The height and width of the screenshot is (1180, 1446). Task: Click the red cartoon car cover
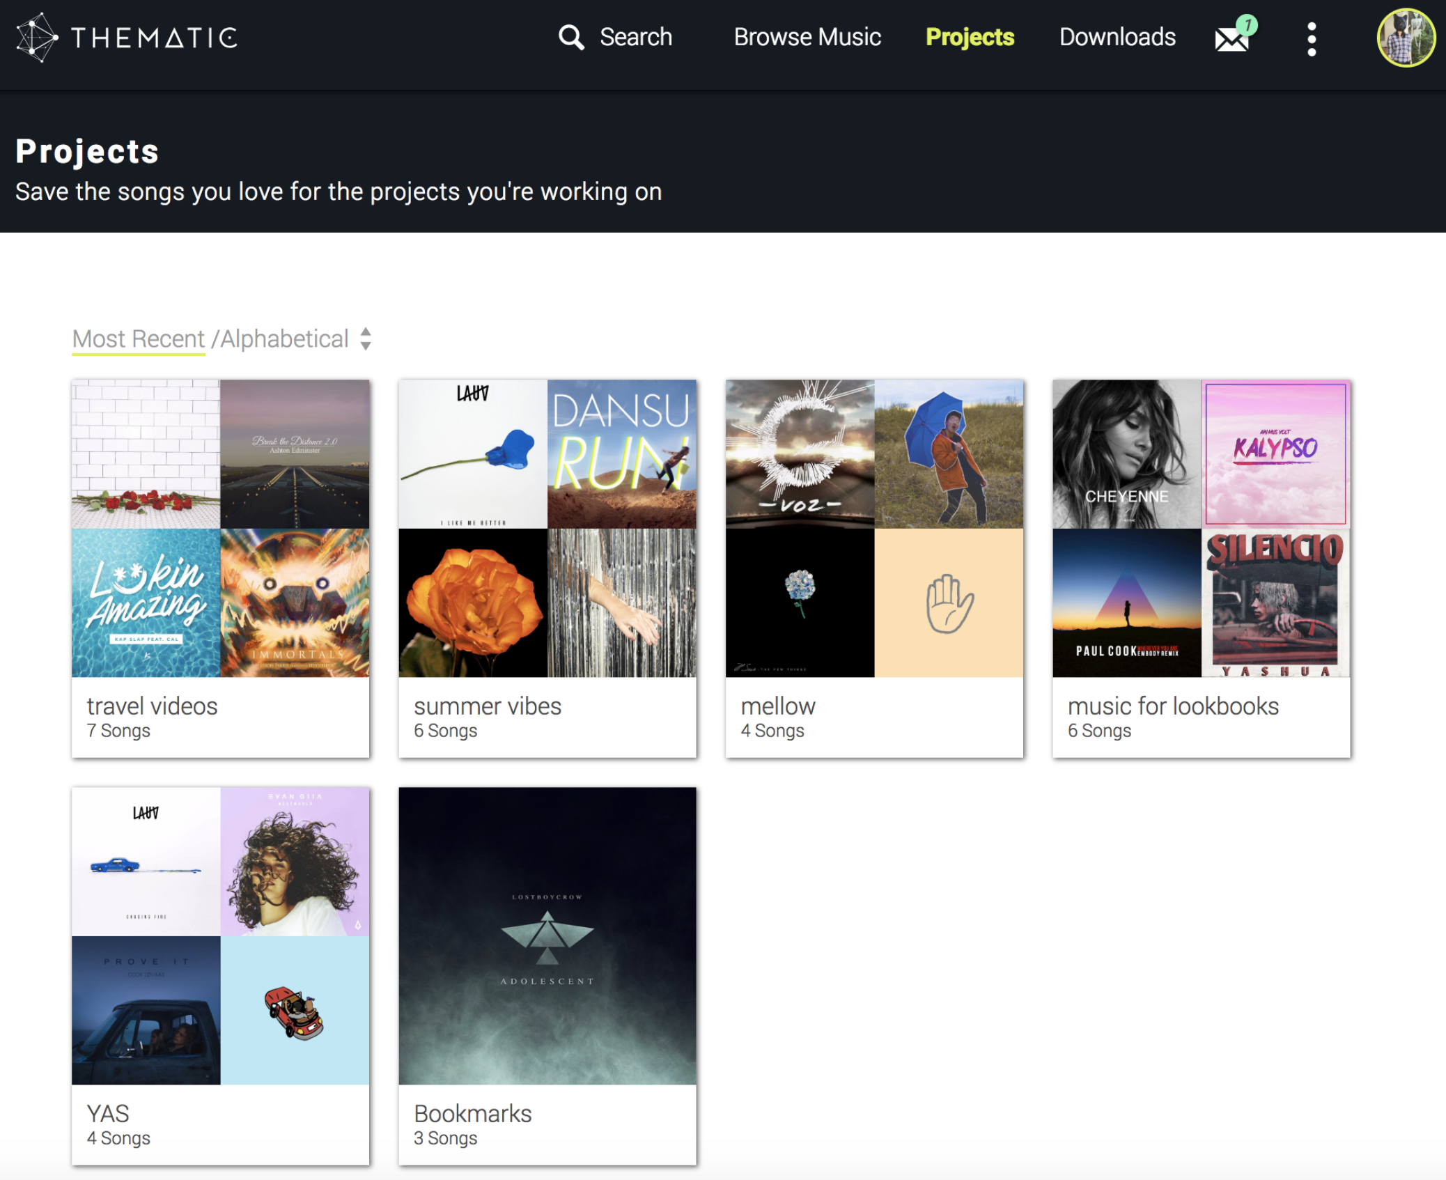click(x=295, y=1010)
